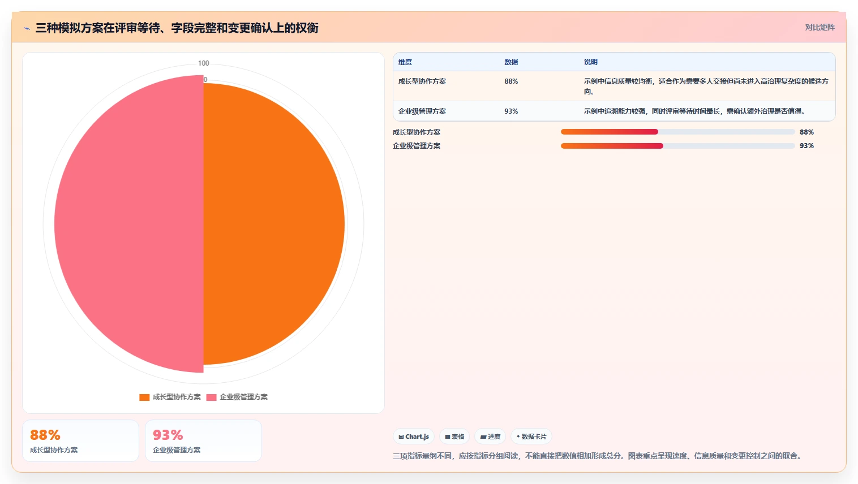Click the 对比矩阵 label in header
The width and height of the screenshot is (858, 484).
(820, 27)
